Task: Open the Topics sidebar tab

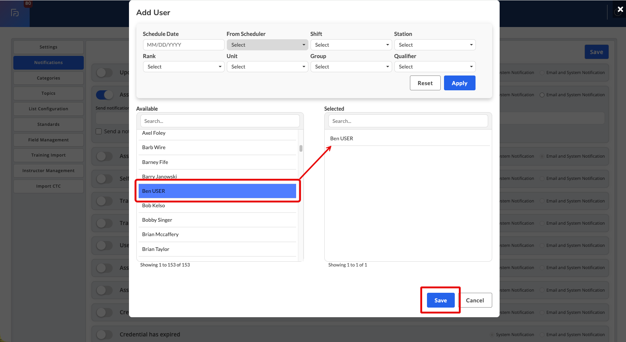Action: coord(49,93)
